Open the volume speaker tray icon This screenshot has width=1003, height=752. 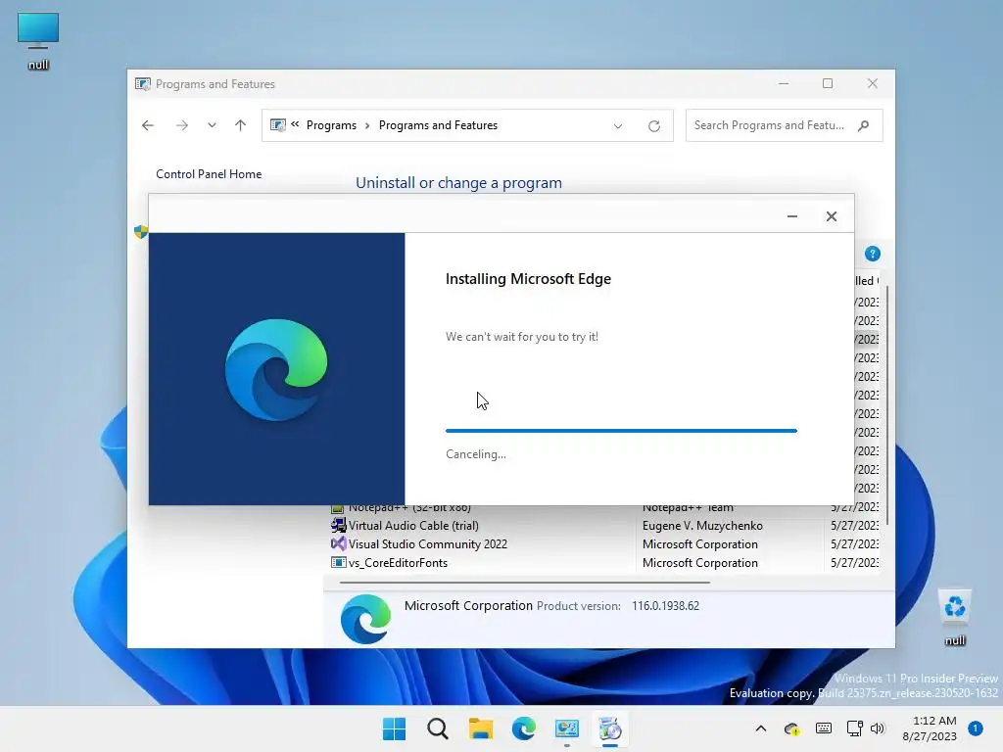878,728
